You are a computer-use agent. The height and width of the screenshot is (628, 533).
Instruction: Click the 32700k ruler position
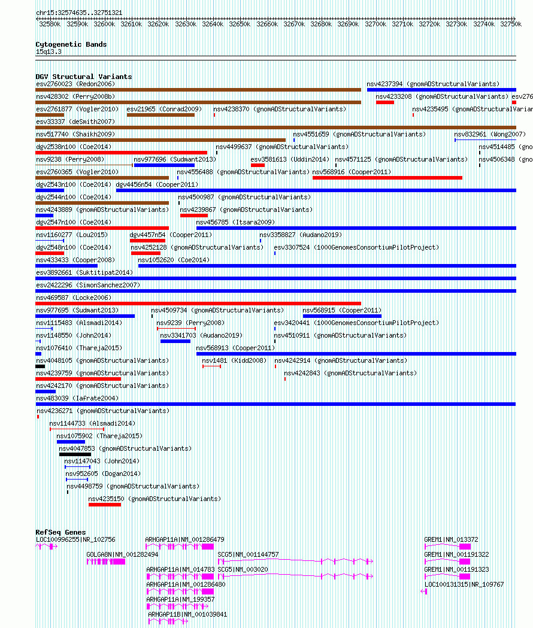(x=375, y=24)
